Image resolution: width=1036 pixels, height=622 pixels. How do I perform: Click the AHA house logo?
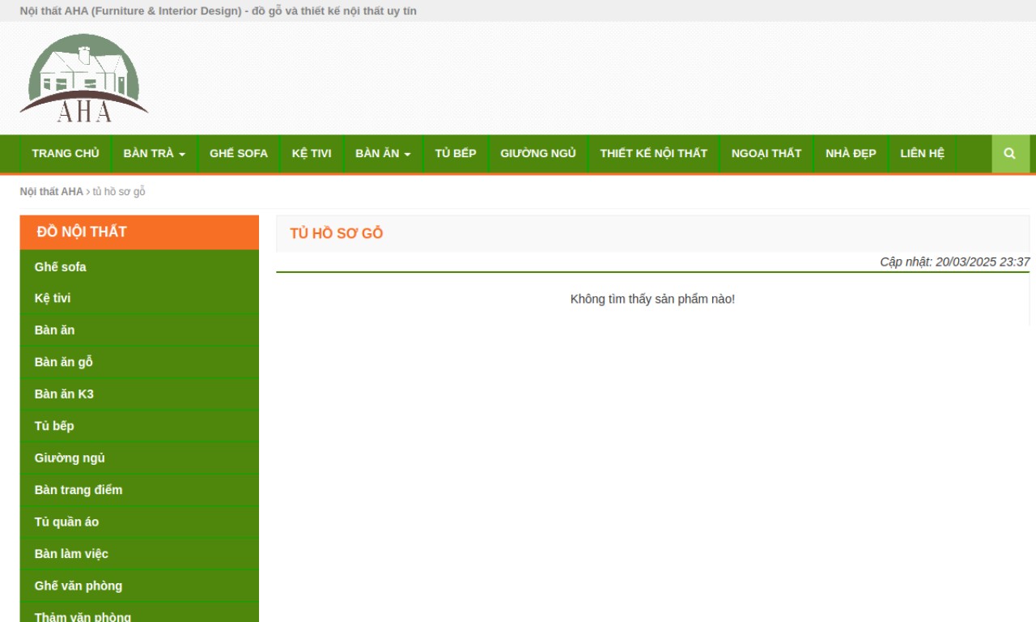84,78
